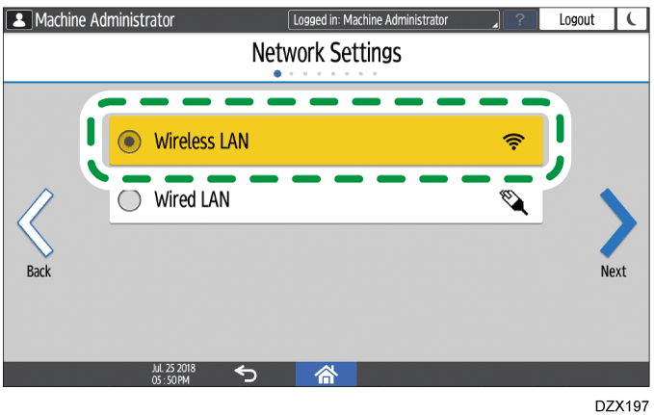Viewport: 654px width, 415px height.
Task: Jump to last page indicator dot
Action: click(x=375, y=74)
